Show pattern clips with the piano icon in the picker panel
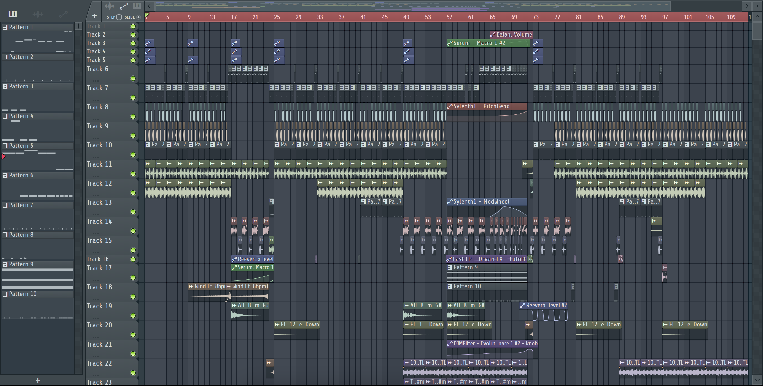Screen dimensions: 763x386 click(x=13, y=14)
